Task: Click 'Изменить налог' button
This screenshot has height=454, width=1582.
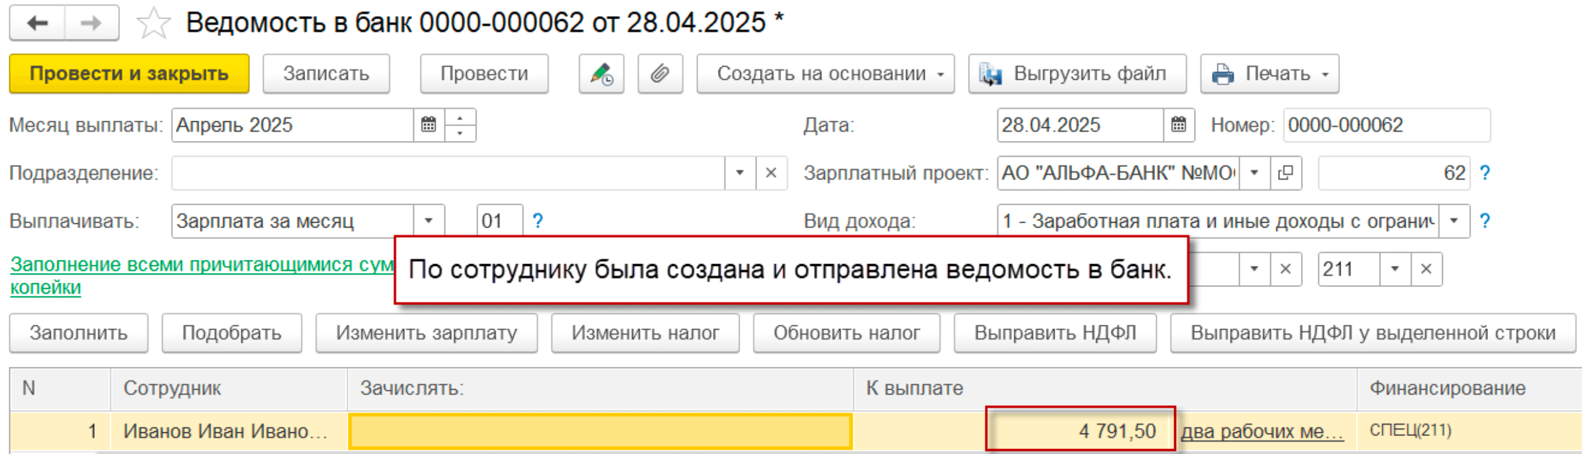Action: click(645, 333)
